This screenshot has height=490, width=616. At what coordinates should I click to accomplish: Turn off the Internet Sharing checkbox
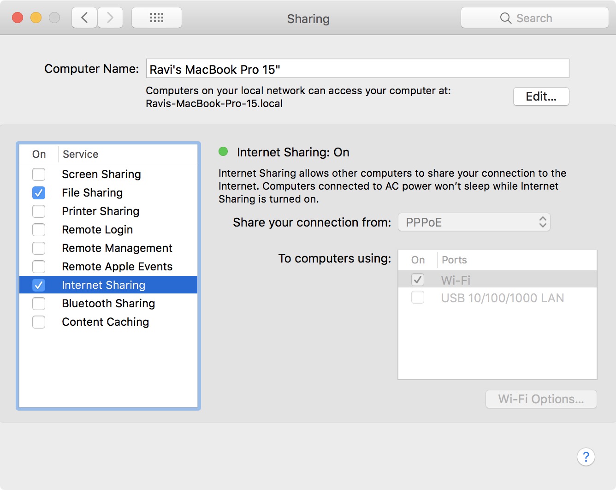pyautogui.click(x=39, y=285)
